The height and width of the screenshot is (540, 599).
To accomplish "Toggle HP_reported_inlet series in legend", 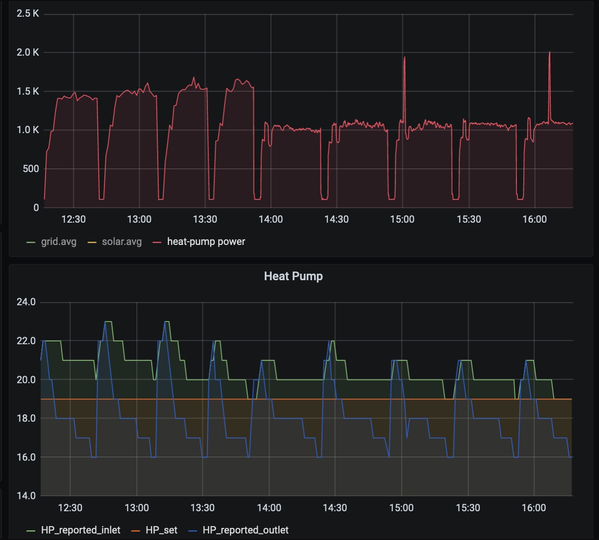I will click(81, 530).
